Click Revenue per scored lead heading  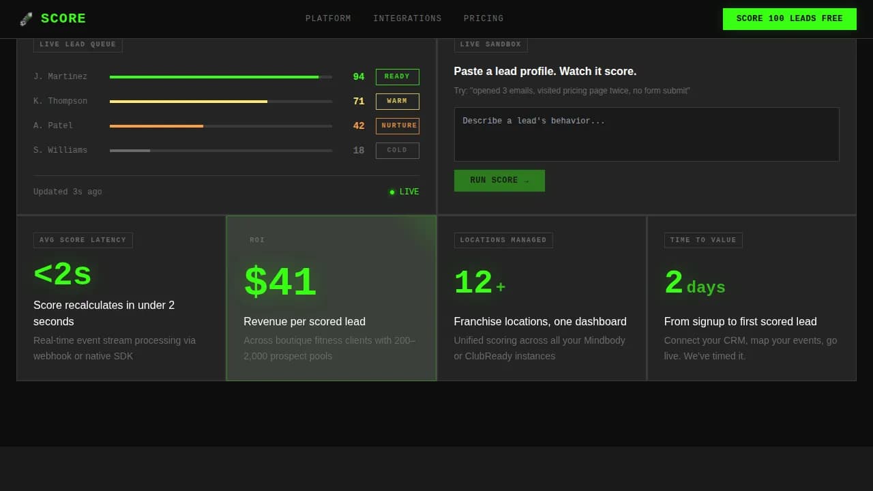point(304,322)
